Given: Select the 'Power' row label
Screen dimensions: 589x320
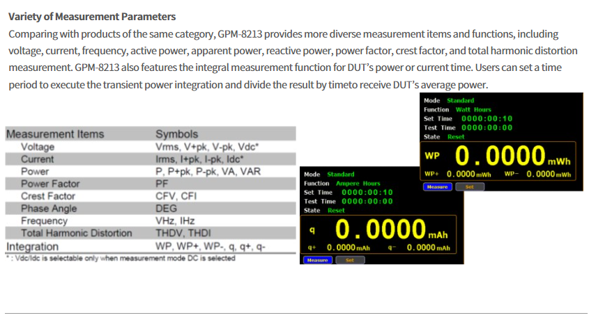Looking at the screenshot, I should [x=35, y=172].
